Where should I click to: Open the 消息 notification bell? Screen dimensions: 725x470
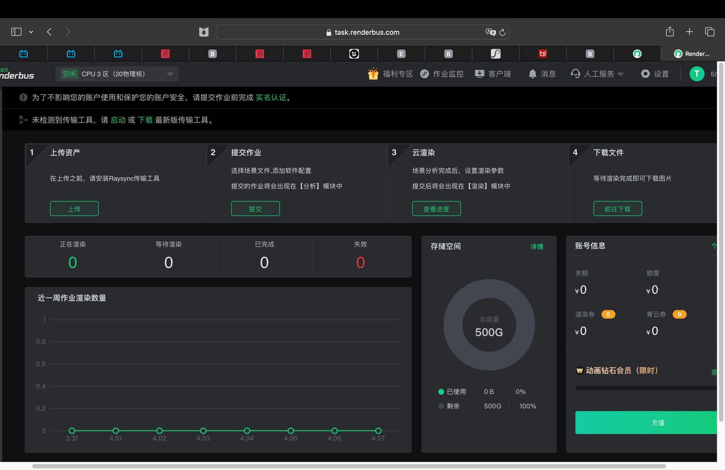[532, 74]
